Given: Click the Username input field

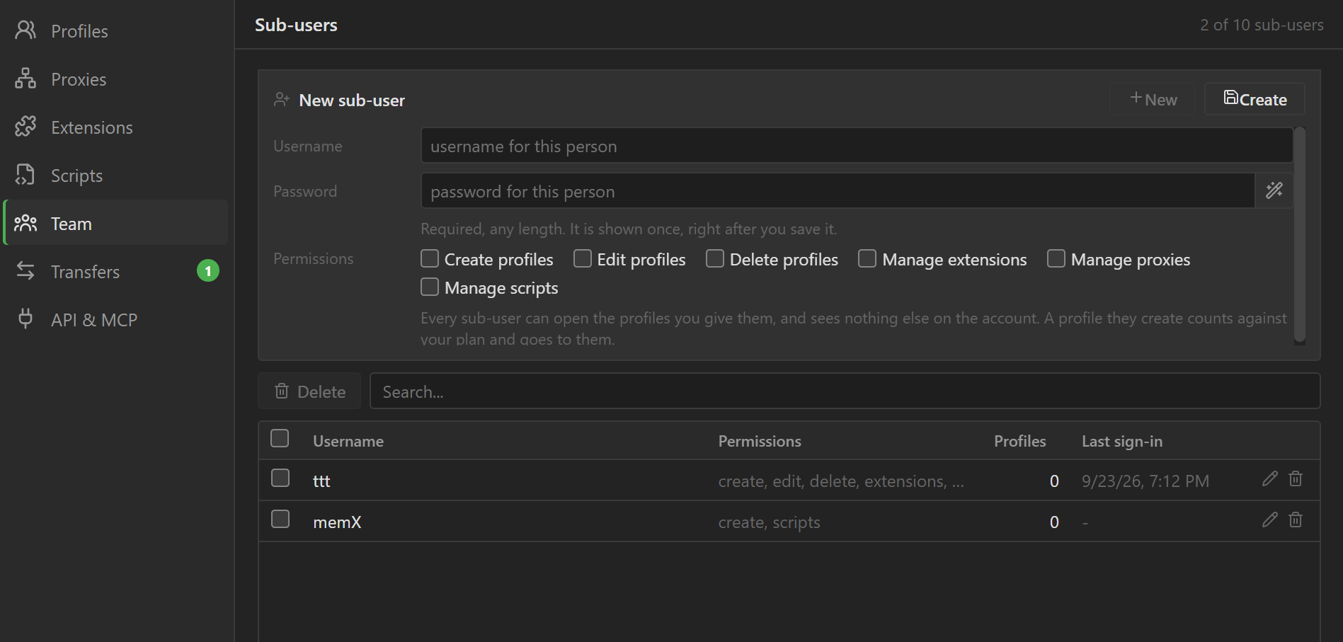Looking at the screenshot, I should point(857,146).
